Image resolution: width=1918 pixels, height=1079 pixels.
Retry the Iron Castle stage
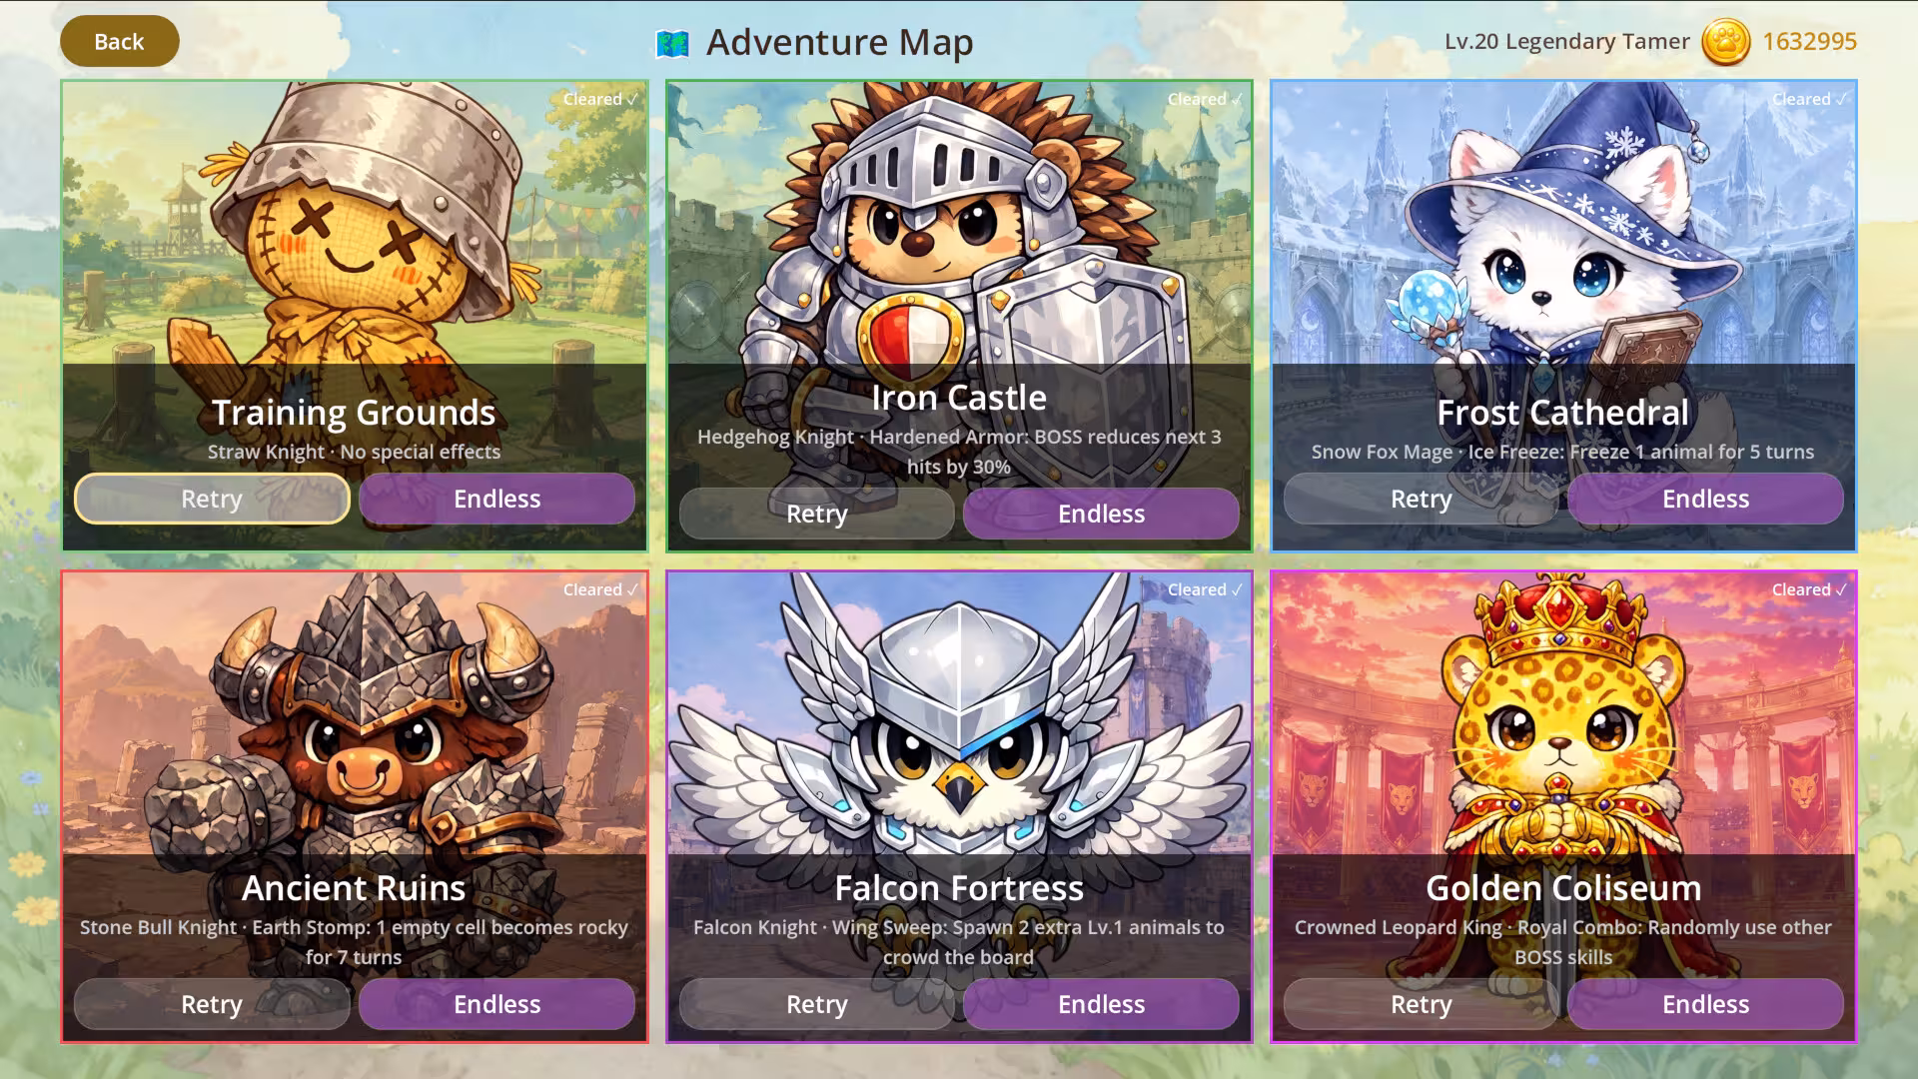click(x=816, y=514)
